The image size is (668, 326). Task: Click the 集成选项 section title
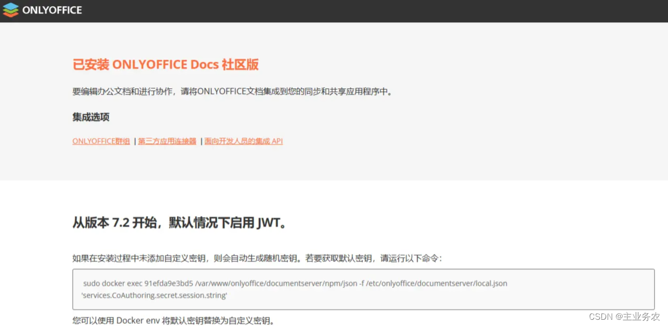[x=90, y=117]
